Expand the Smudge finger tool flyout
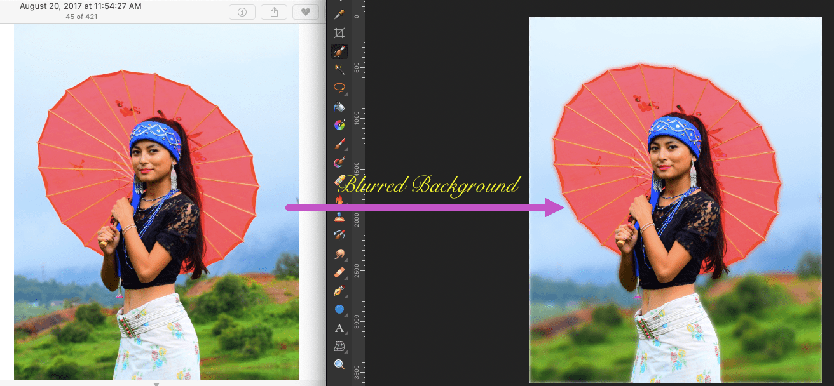Viewport: 834px width, 386px height. (339, 254)
